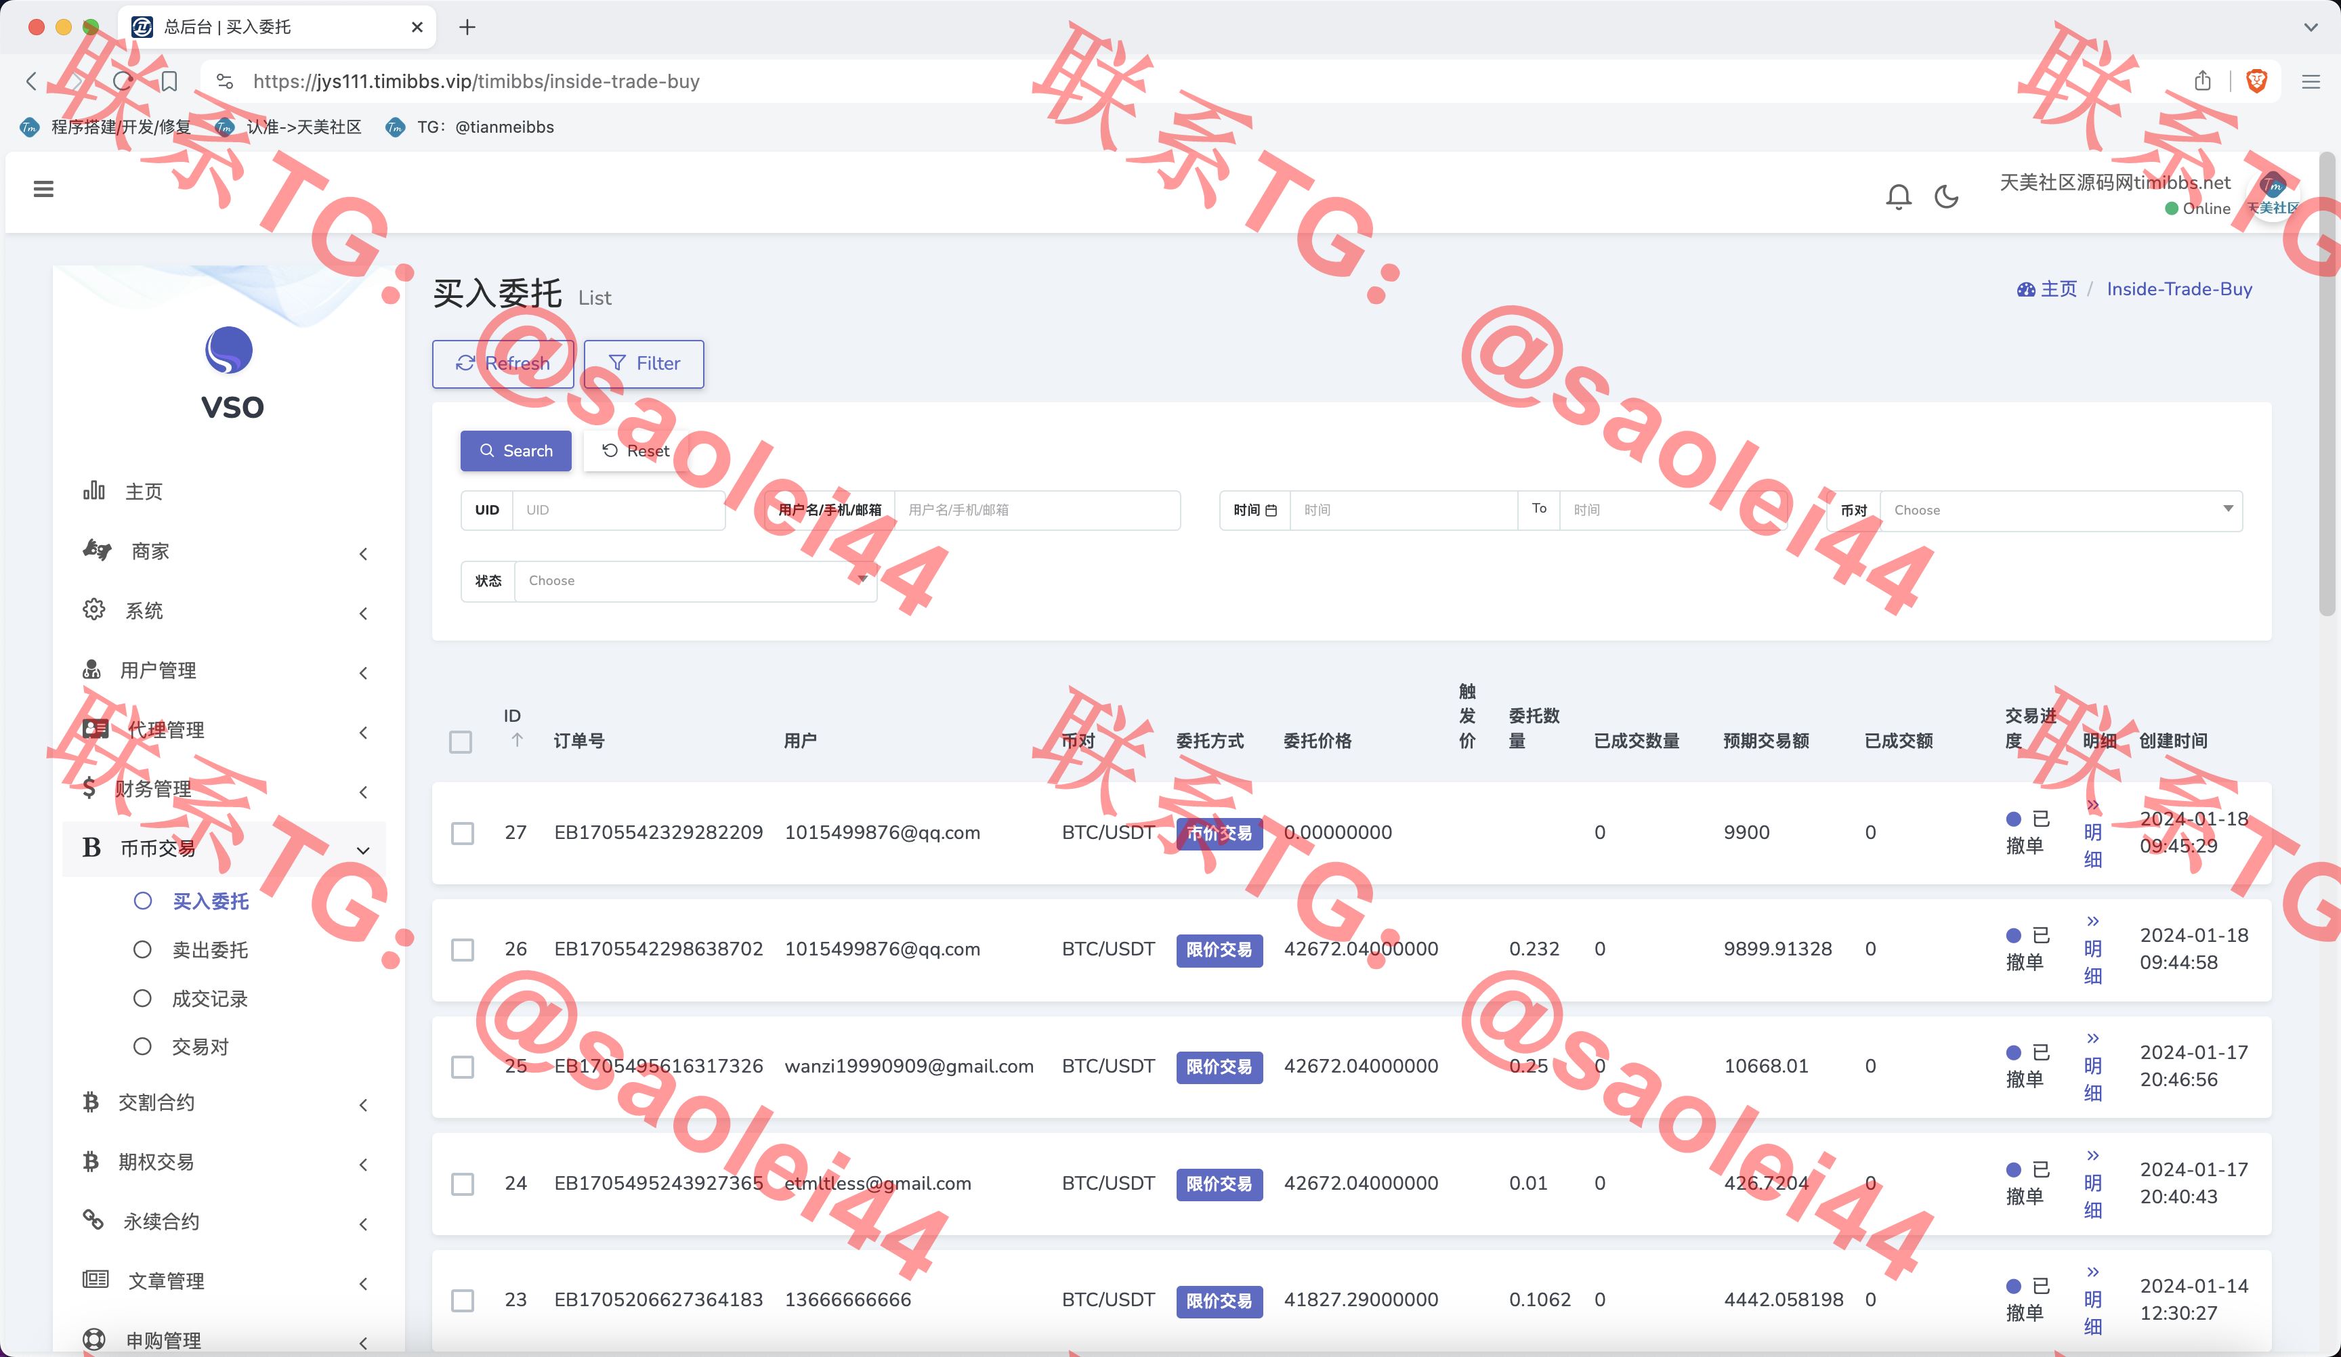Viewport: 2341px width, 1357px height.
Task: Tick the select-all header checkbox
Action: click(x=461, y=741)
